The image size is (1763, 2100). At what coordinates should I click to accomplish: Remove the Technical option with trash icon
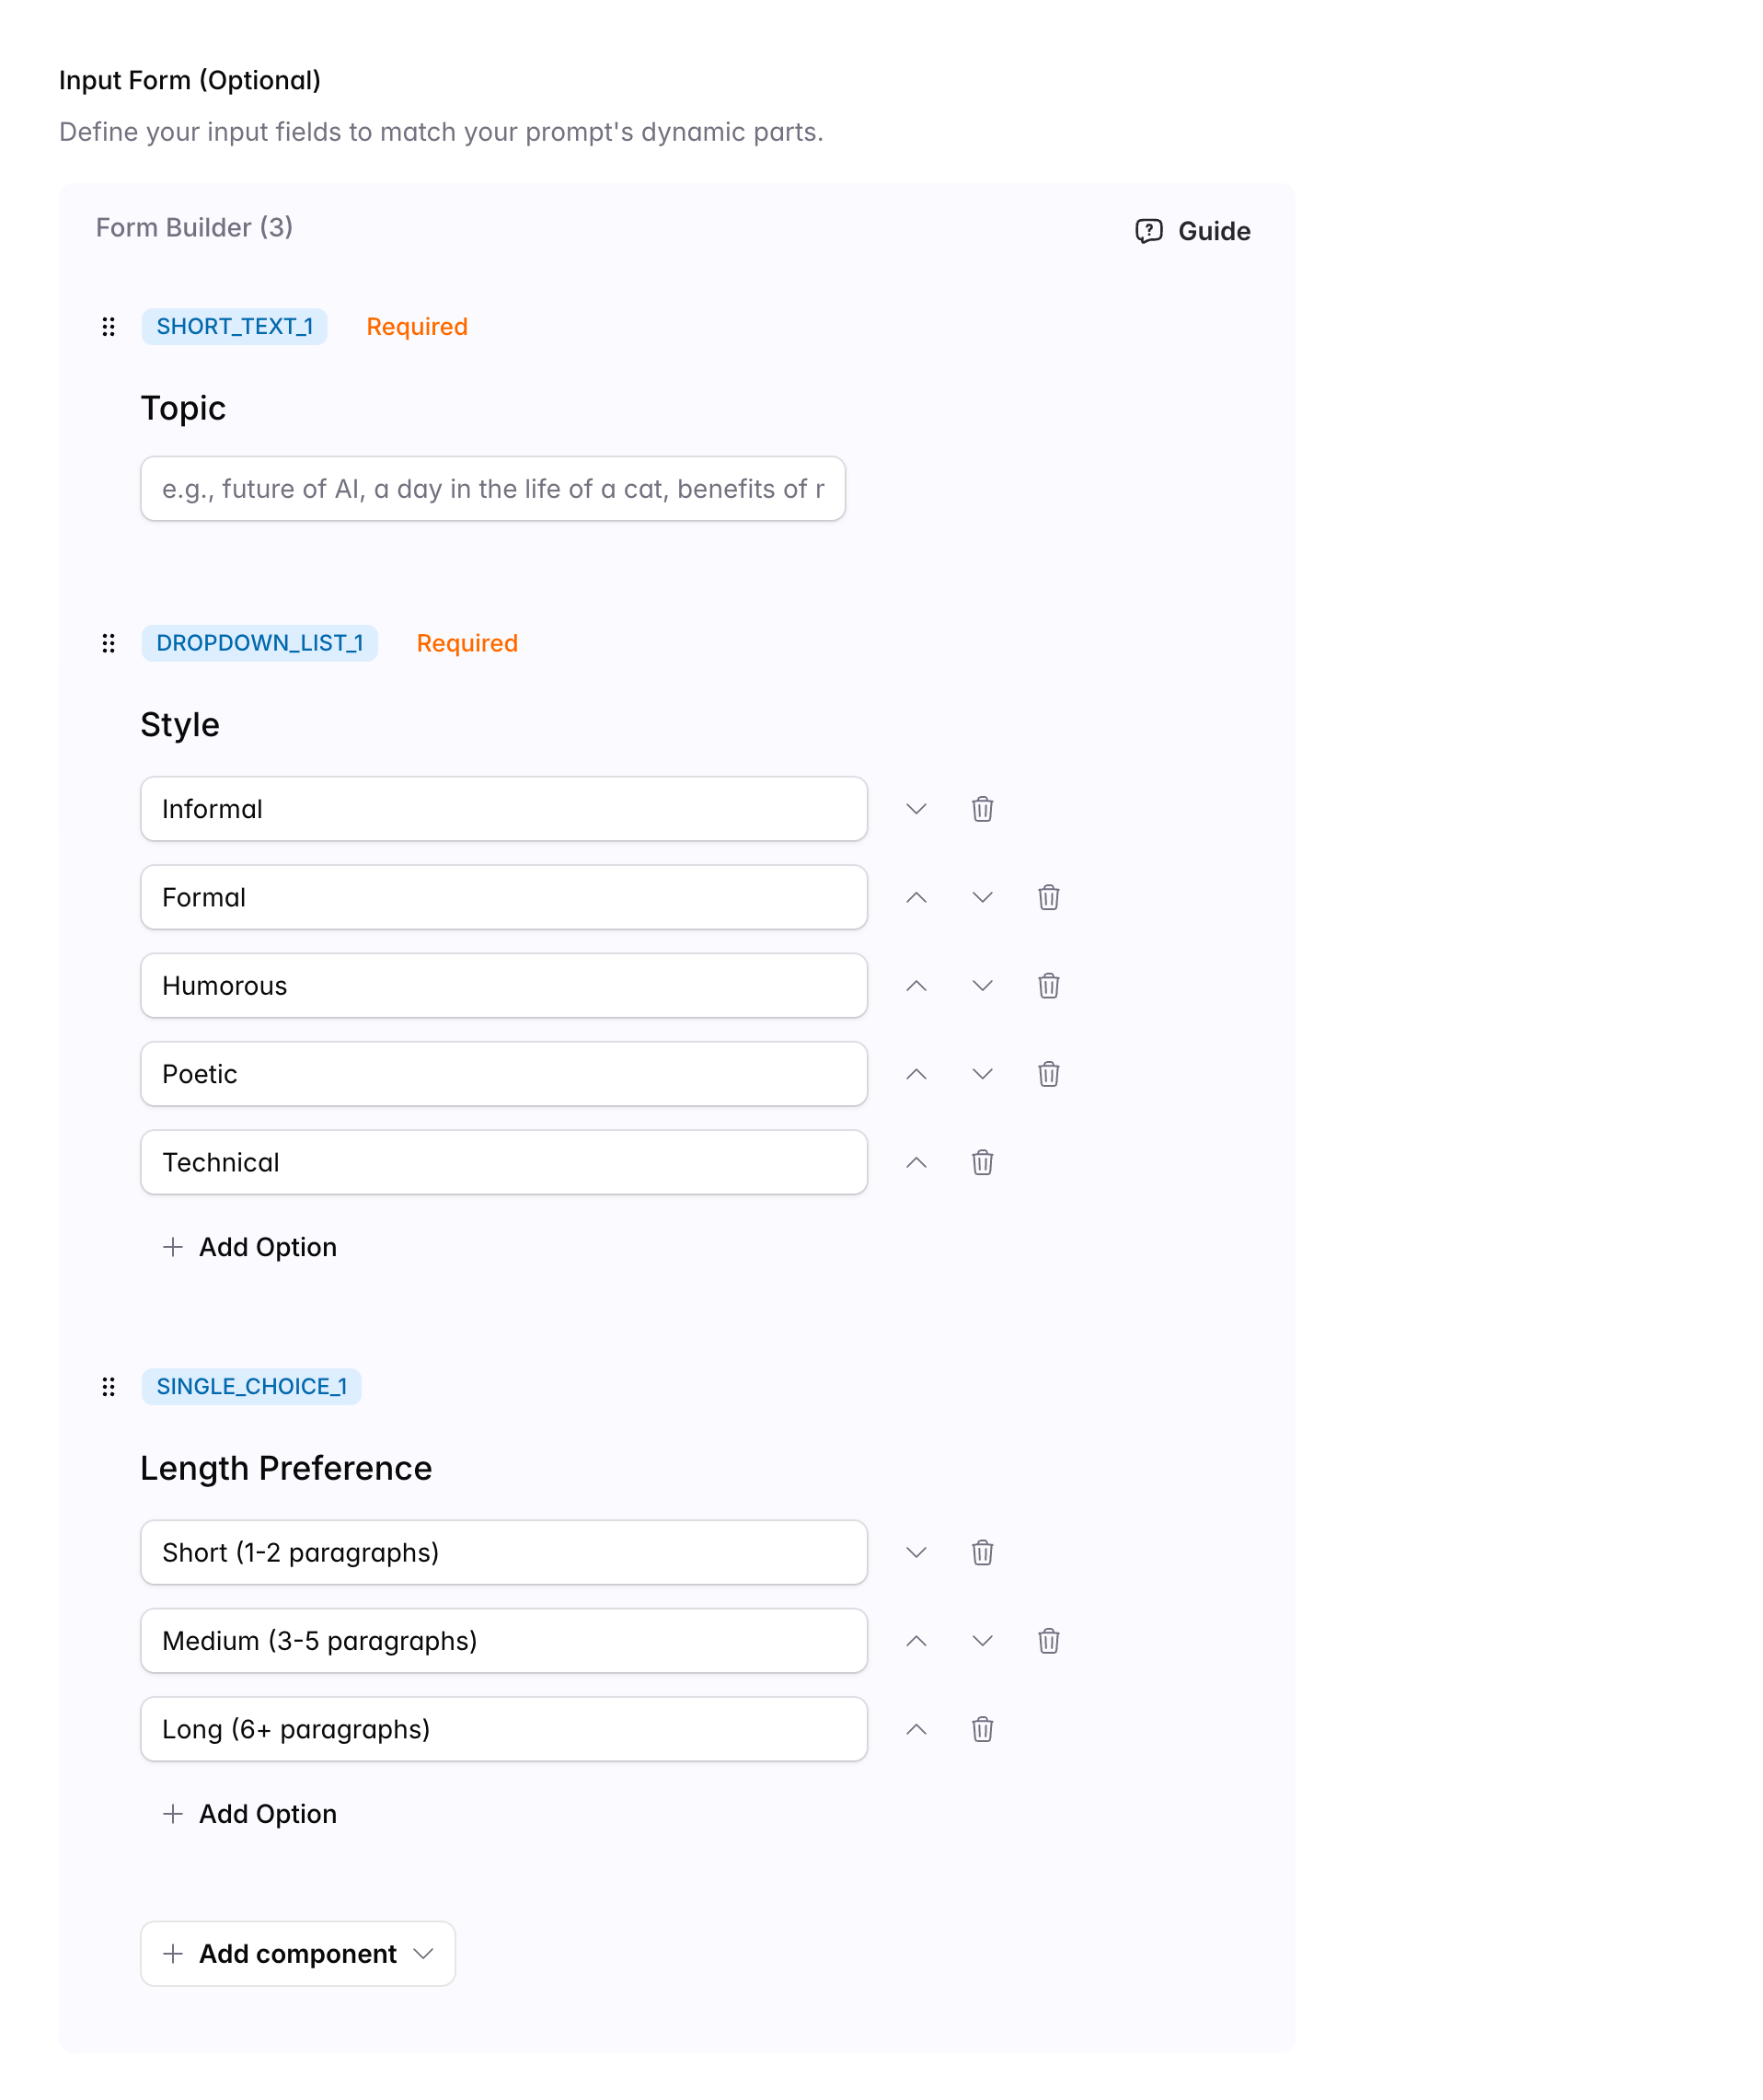pos(982,1163)
